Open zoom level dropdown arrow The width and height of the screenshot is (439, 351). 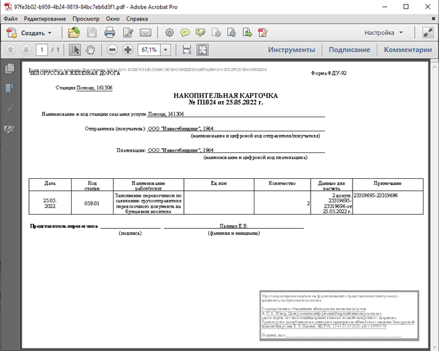pyautogui.click(x=165, y=50)
